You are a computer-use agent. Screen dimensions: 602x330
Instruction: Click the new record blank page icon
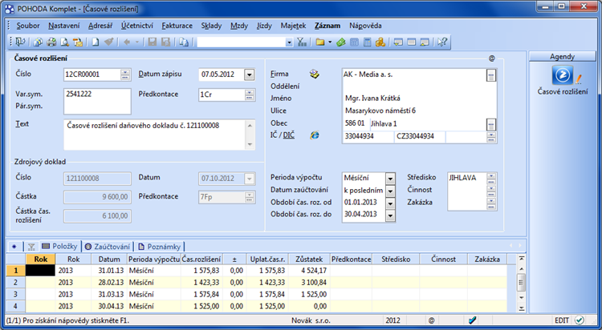(x=96, y=42)
